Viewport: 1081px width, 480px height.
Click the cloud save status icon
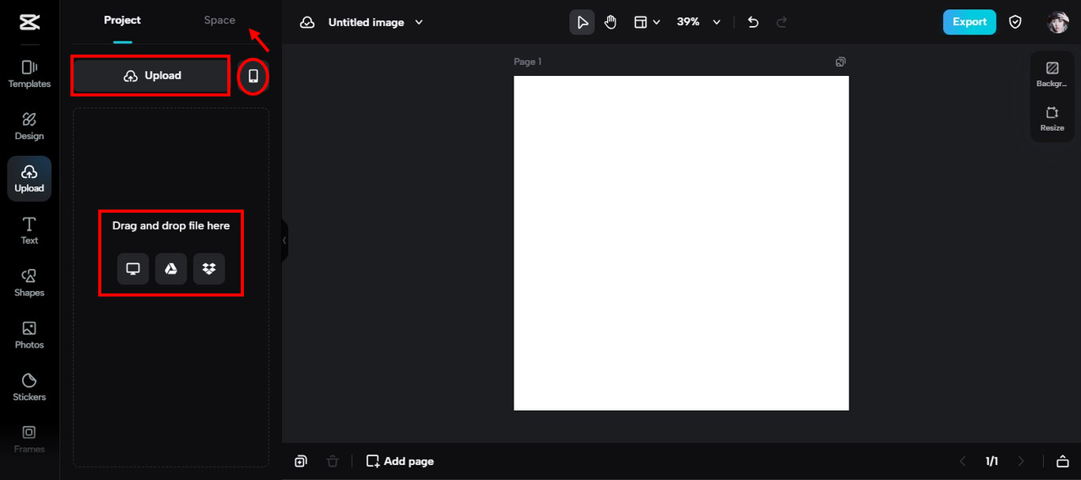[x=308, y=22]
